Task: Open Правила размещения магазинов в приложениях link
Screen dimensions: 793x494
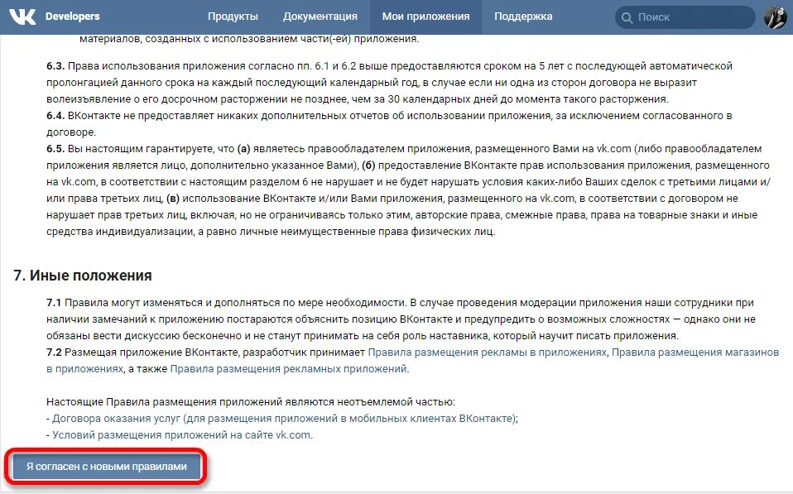Action: tap(695, 353)
